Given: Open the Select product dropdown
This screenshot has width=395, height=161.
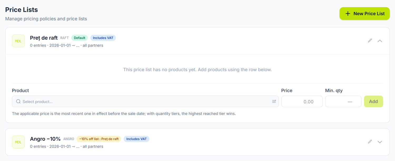Looking at the screenshot, I should (x=145, y=101).
